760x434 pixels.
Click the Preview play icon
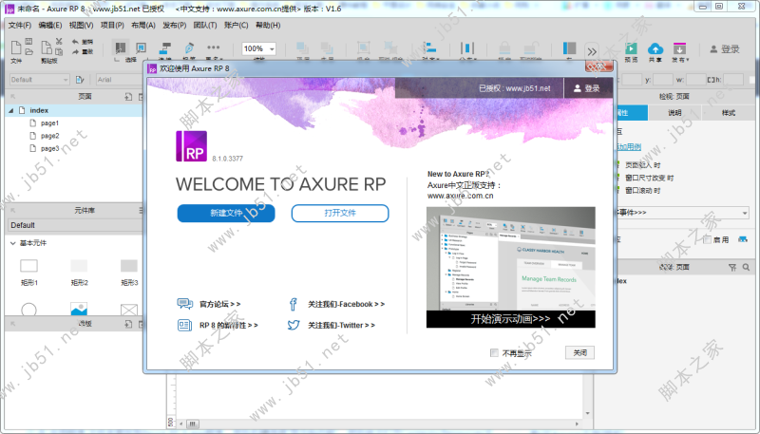[631, 48]
